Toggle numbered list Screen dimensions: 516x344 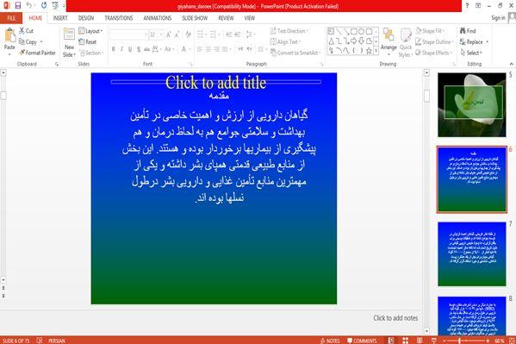click(214, 34)
